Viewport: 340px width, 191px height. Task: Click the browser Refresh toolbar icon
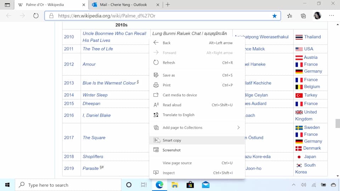pos(36,16)
